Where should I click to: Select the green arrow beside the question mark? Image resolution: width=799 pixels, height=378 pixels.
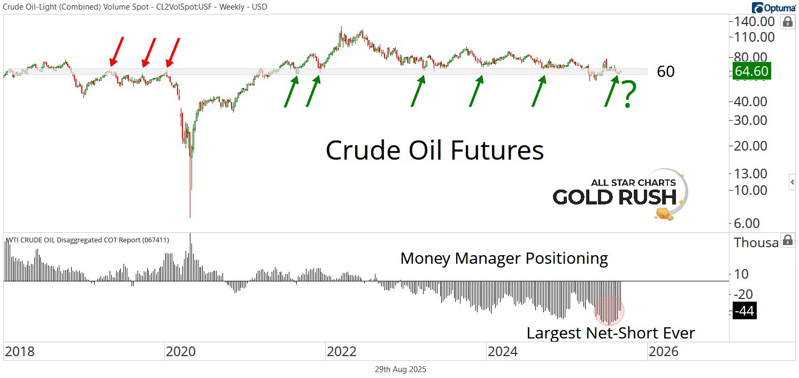(x=611, y=91)
